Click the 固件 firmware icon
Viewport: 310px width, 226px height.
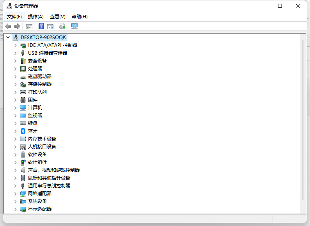(23, 100)
